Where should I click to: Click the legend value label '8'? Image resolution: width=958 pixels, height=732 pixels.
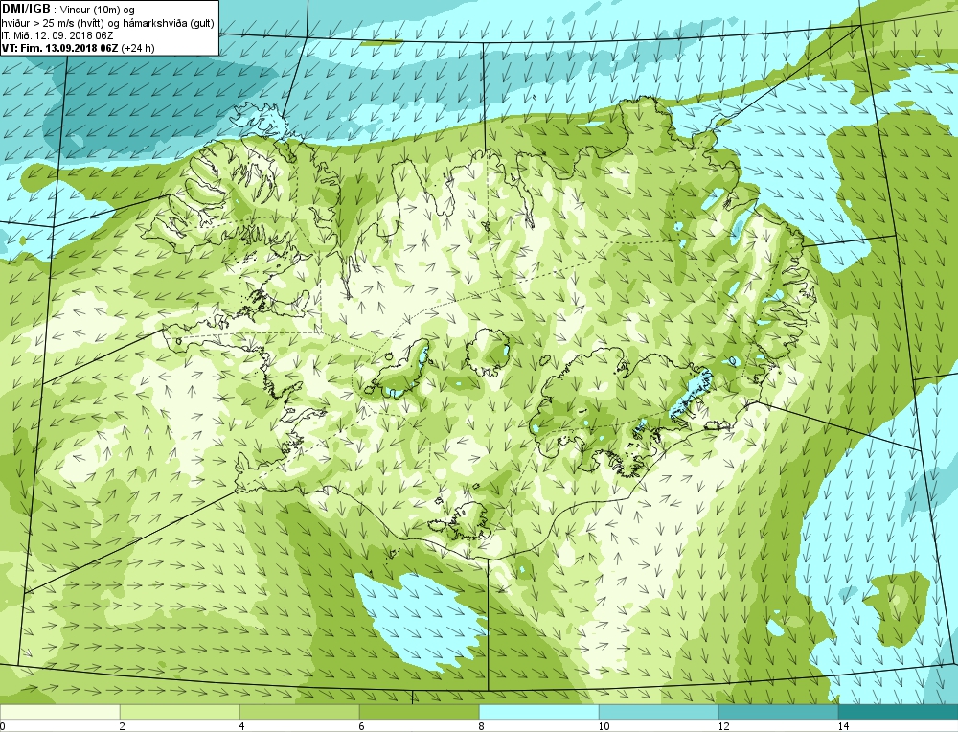(x=482, y=726)
